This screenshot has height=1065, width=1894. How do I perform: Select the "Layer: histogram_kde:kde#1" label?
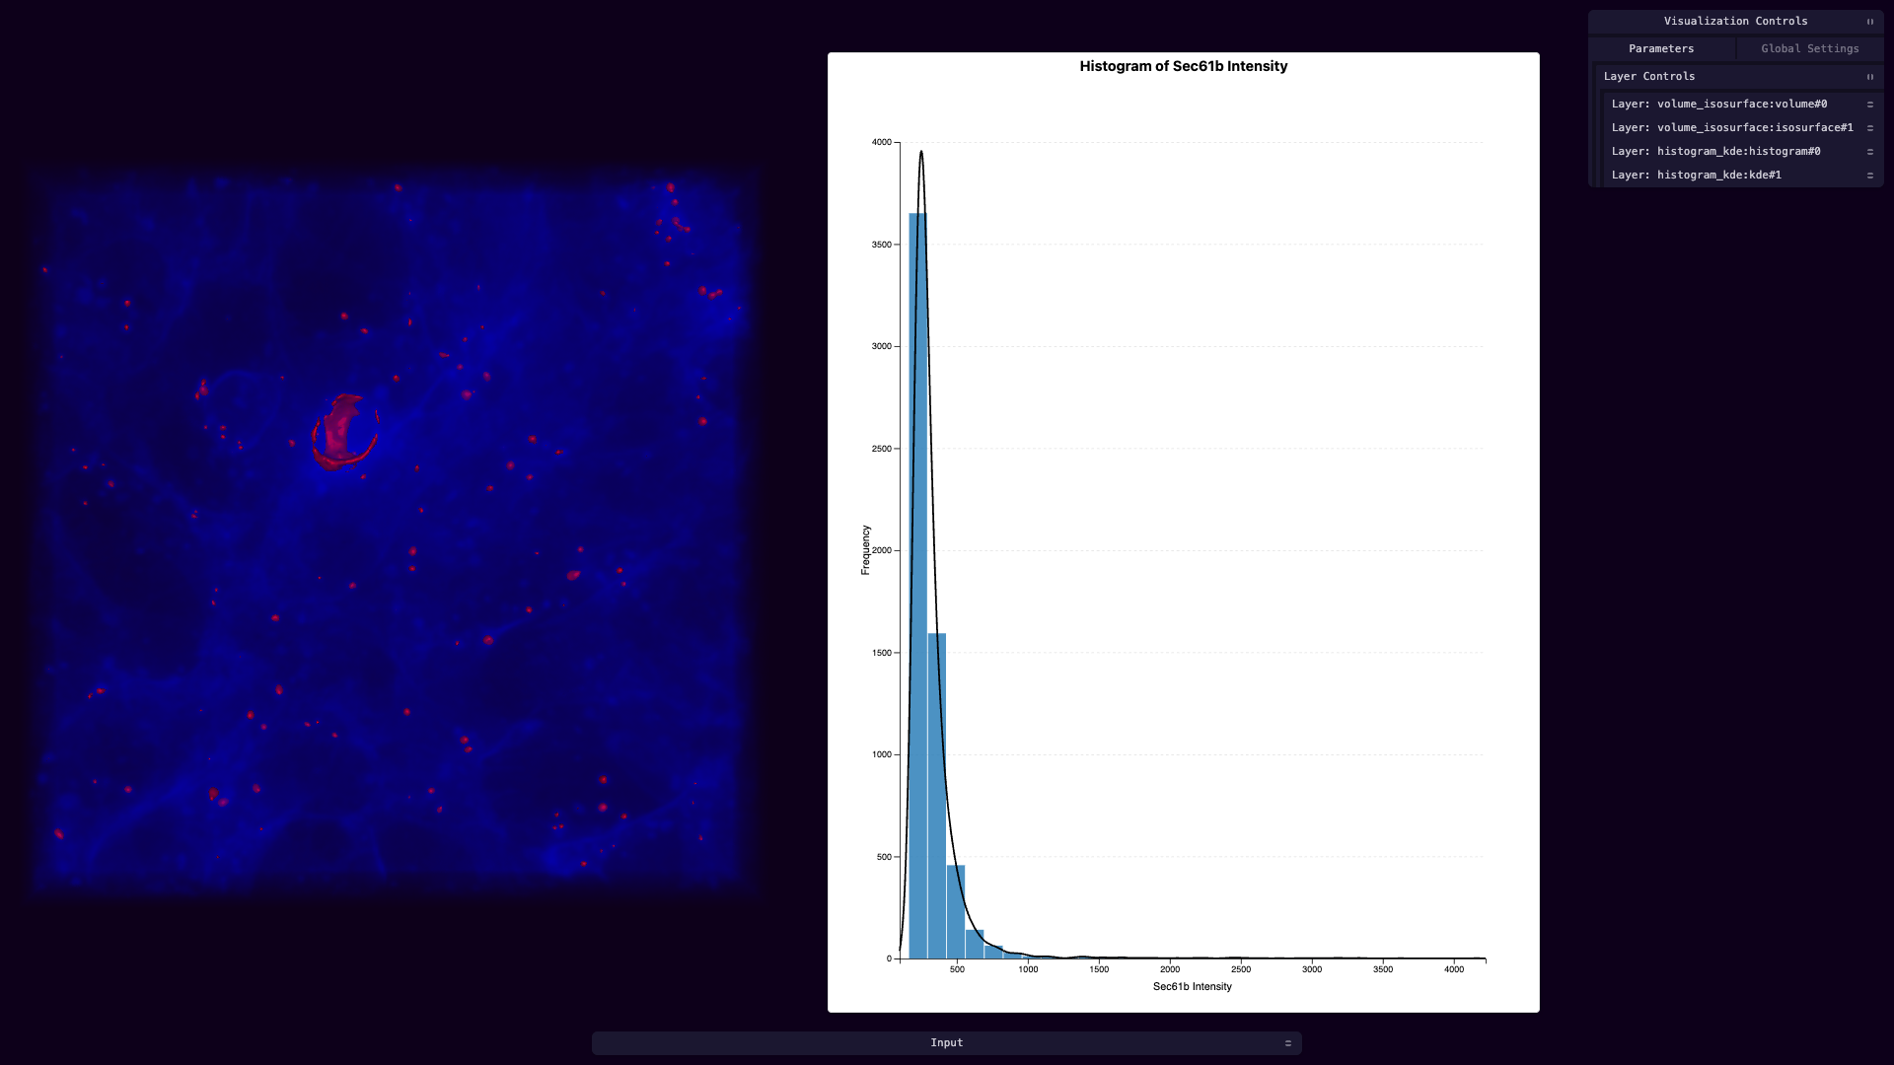[x=1696, y=176]
